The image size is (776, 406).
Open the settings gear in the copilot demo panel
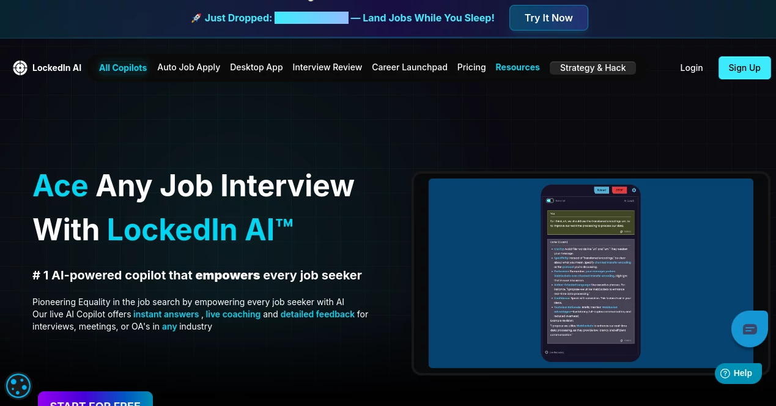634,190
